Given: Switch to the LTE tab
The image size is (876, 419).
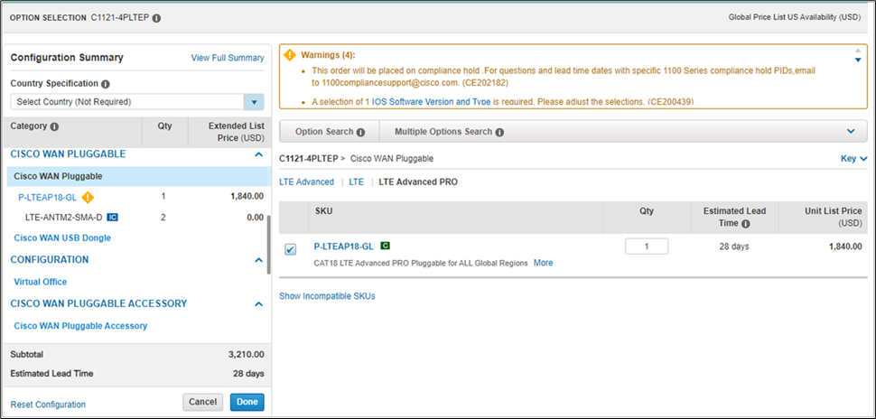Looking at the screenshot, I should click(357, 182).
